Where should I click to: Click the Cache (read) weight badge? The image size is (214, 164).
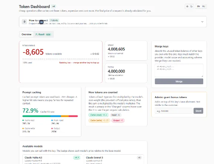tap(98, 115)
